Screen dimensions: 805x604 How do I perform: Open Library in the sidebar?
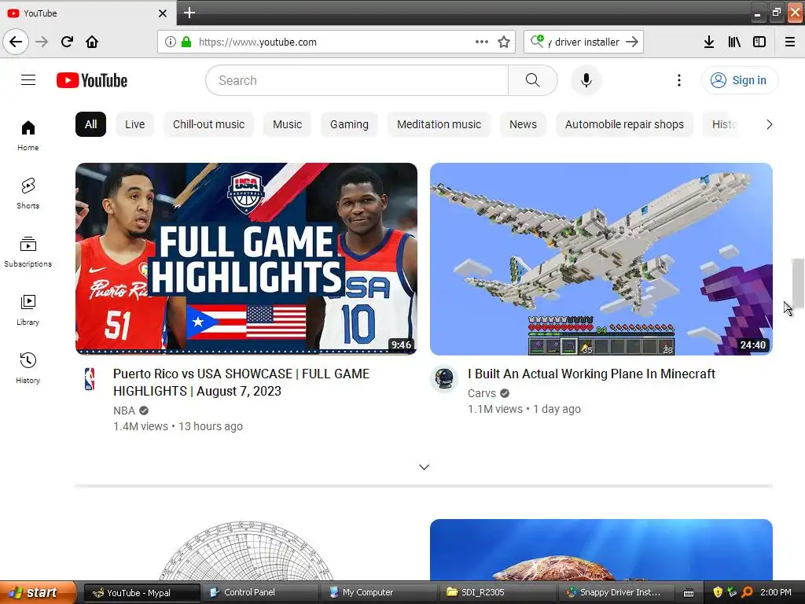28,310
